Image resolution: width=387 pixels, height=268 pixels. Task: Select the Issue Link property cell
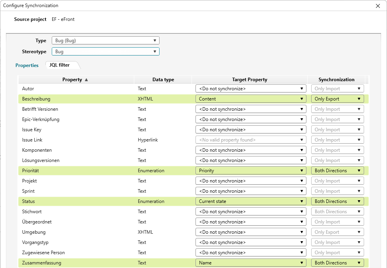(x=76, y=140)
